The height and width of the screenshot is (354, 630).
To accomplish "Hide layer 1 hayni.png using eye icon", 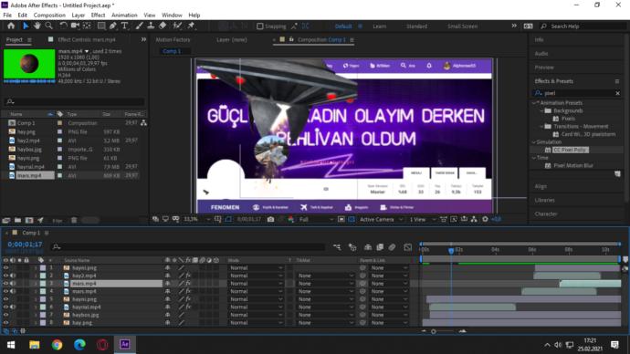I will (x=5, y=267).
